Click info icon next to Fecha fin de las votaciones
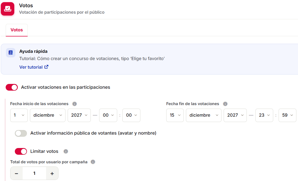 tap(225, 104)
